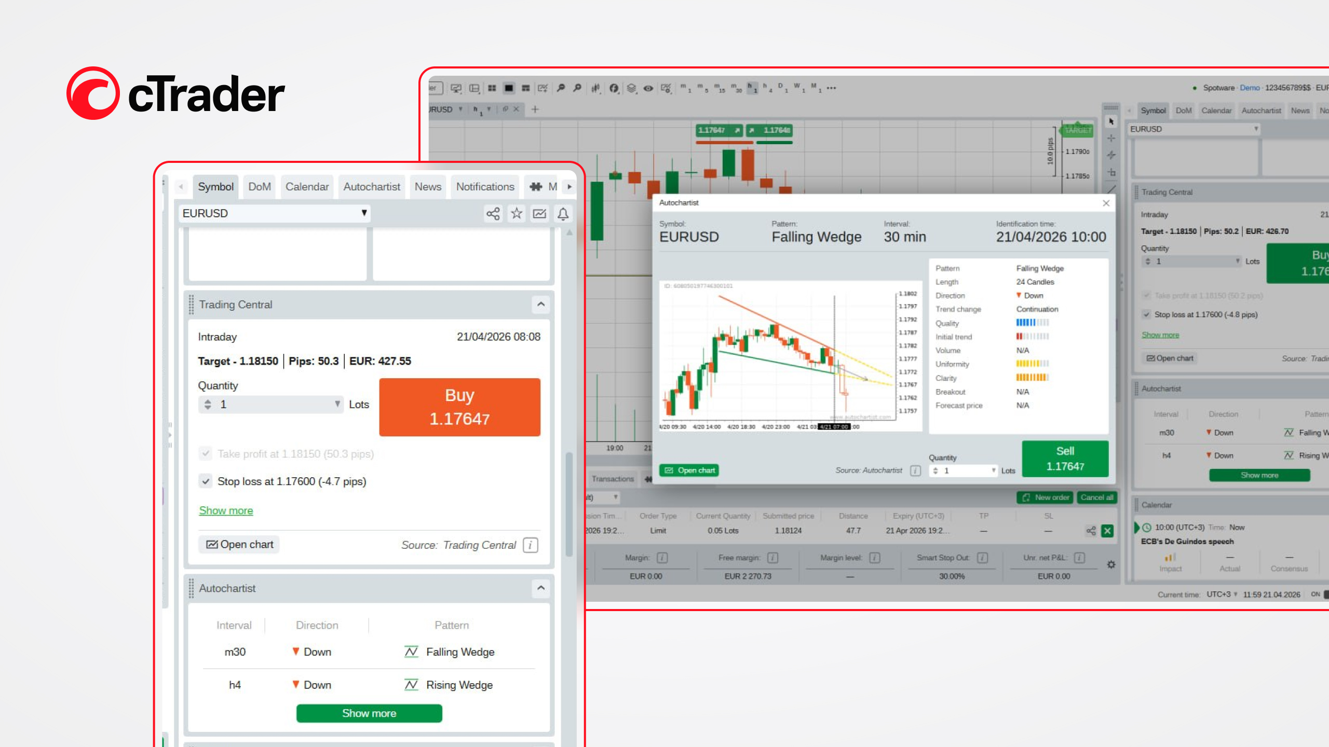Click the Show more link under Stop loss
The width and height of the screenshot is (1329, 747).
[226, 510]
